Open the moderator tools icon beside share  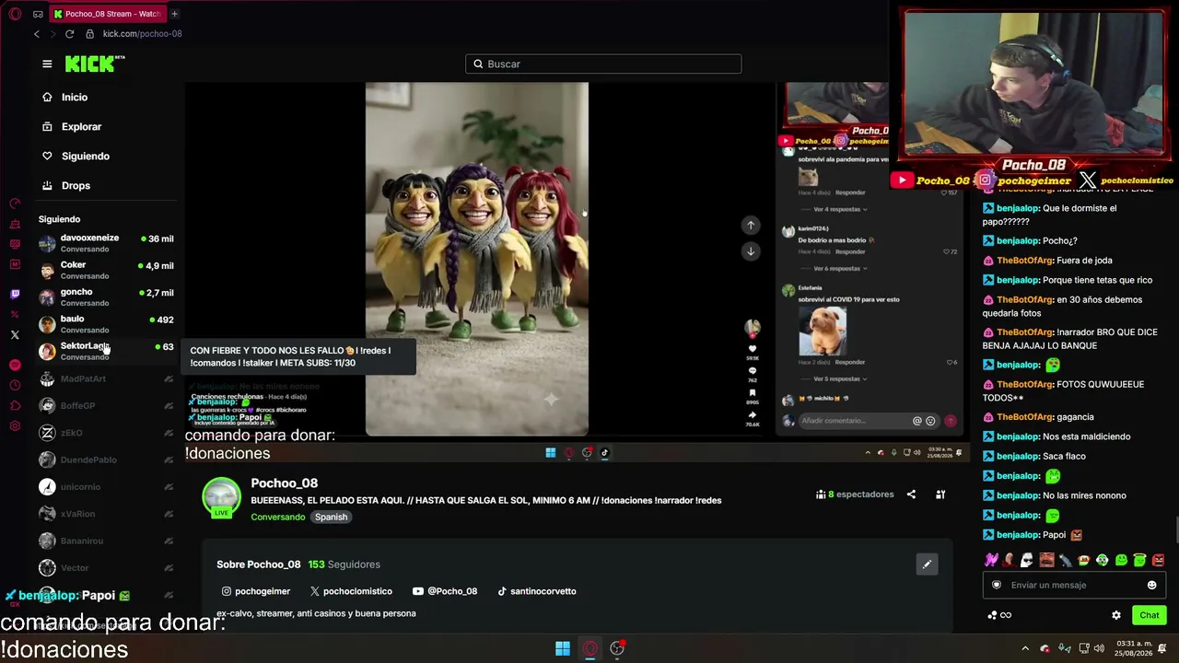940,494
